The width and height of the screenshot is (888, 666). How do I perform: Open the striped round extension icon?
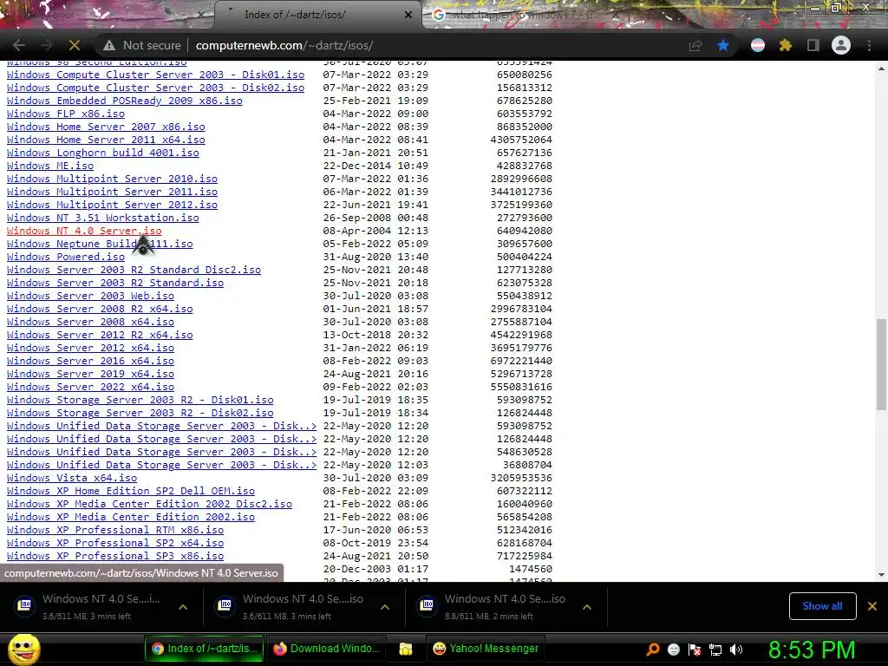(758, 45)
